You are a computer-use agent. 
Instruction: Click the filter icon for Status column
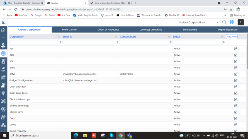coord(224,43)
